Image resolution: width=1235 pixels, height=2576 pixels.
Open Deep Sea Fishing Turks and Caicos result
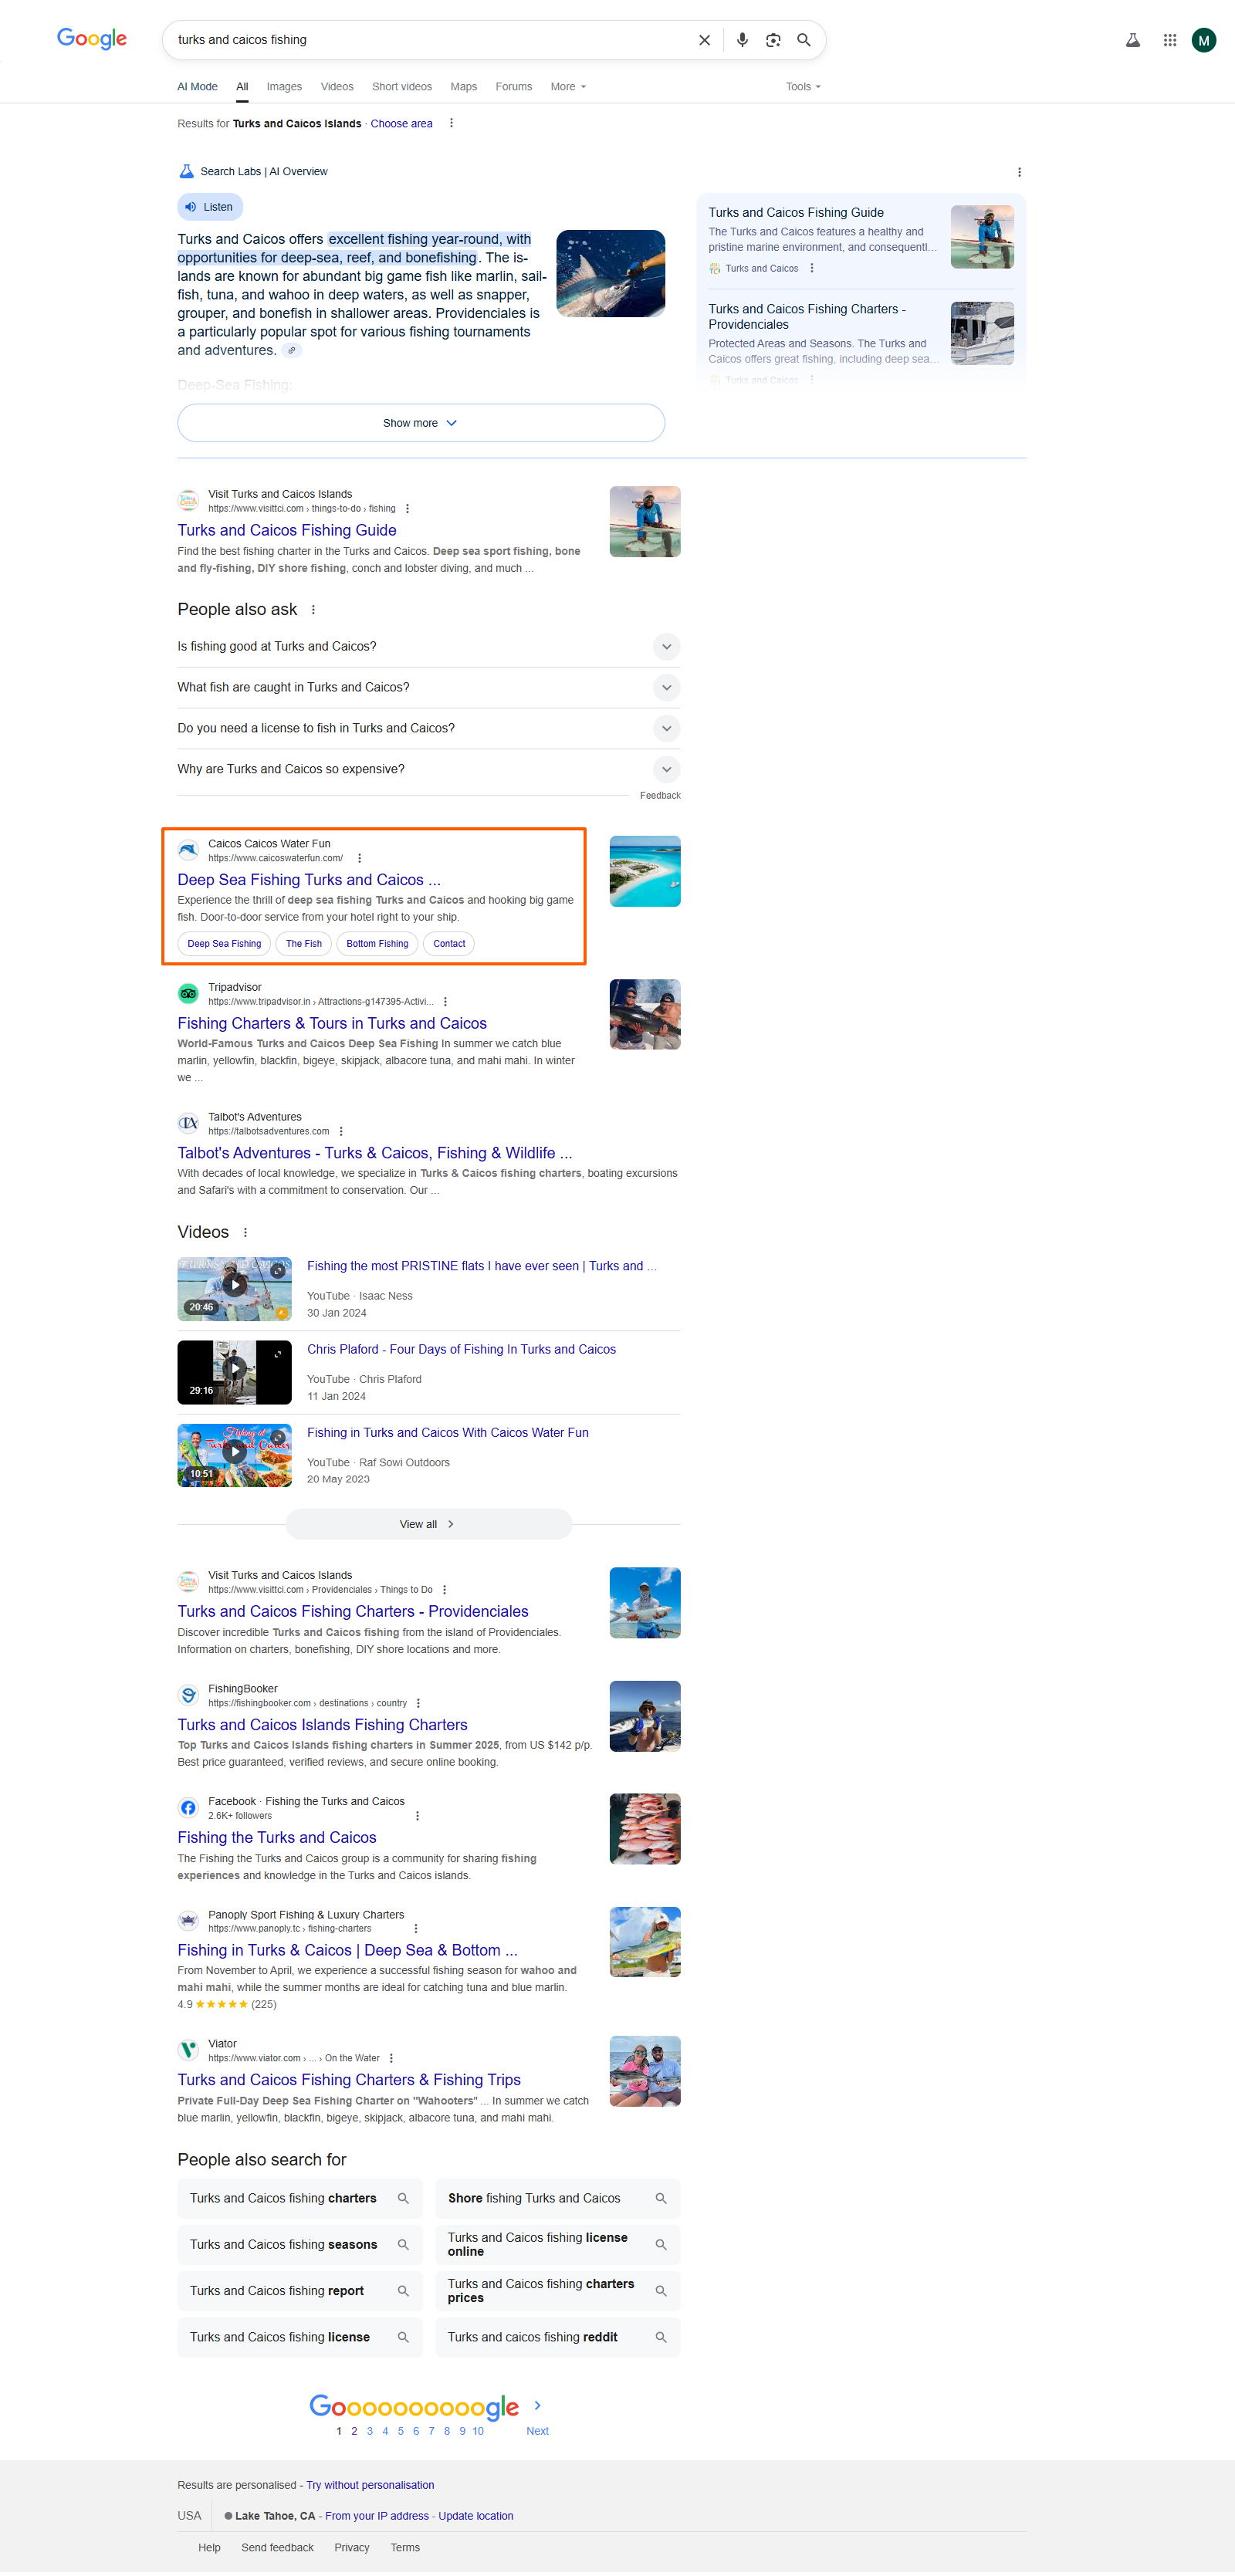click(309, 880)
